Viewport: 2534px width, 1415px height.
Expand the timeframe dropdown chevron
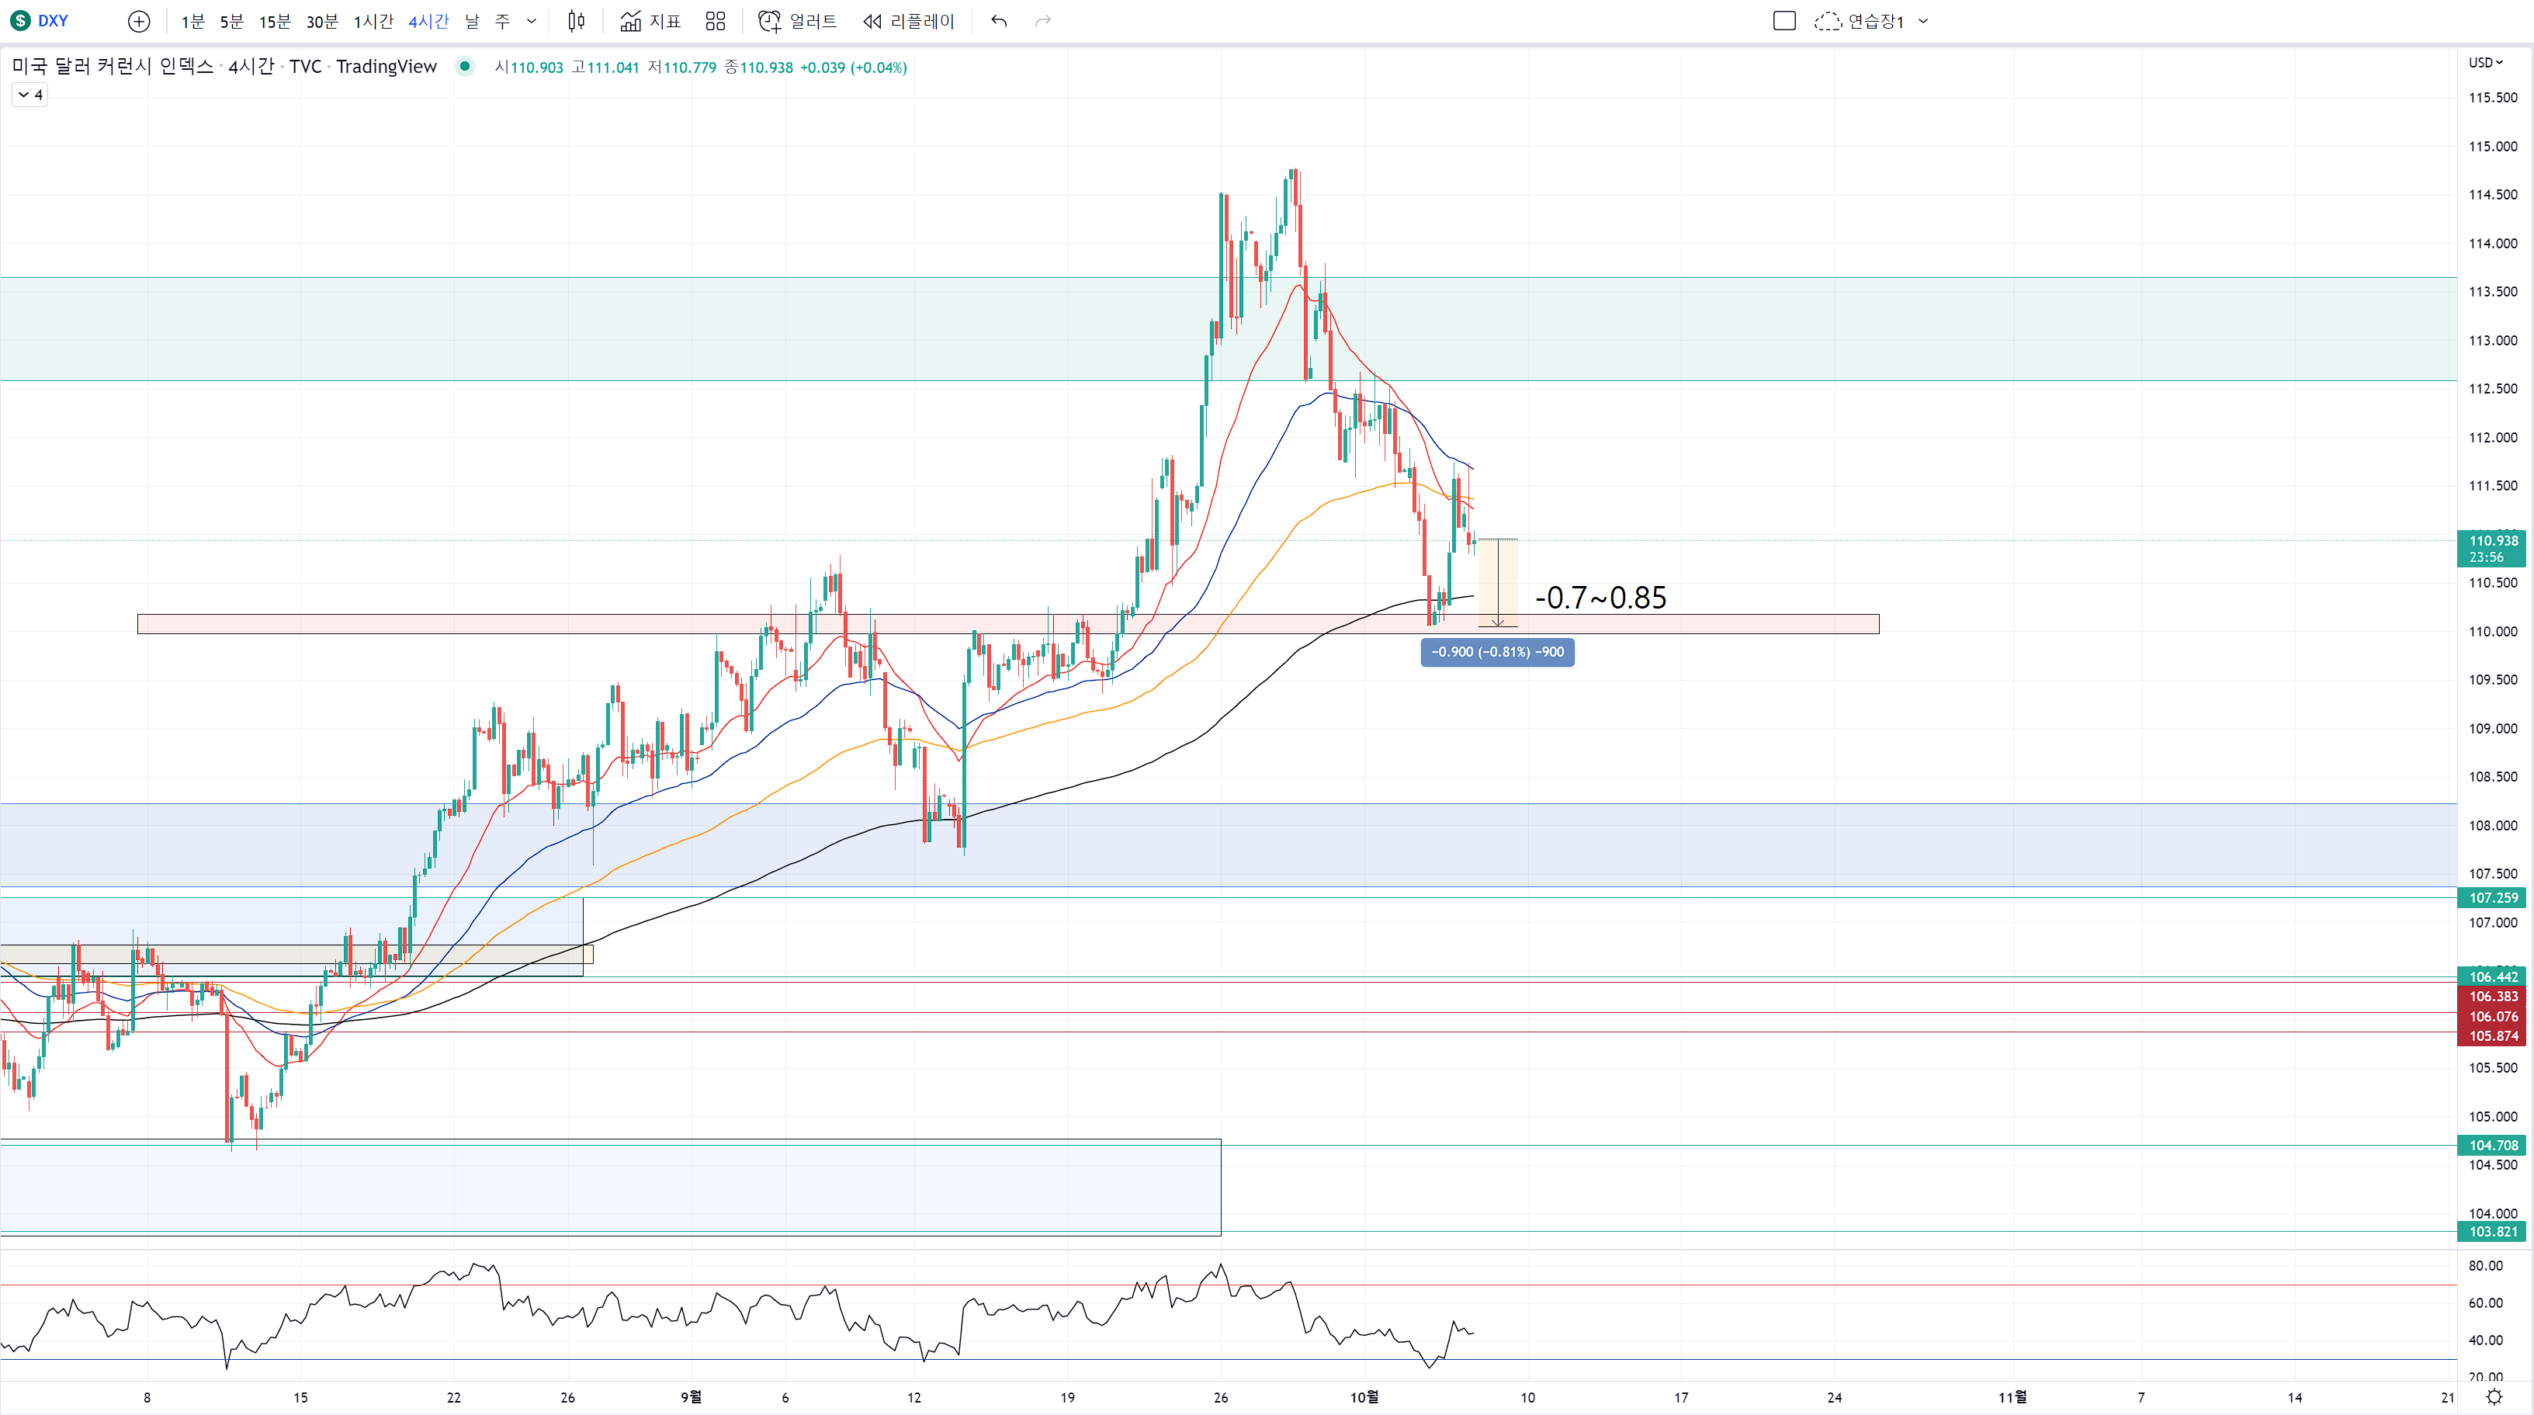coord(532,21)
